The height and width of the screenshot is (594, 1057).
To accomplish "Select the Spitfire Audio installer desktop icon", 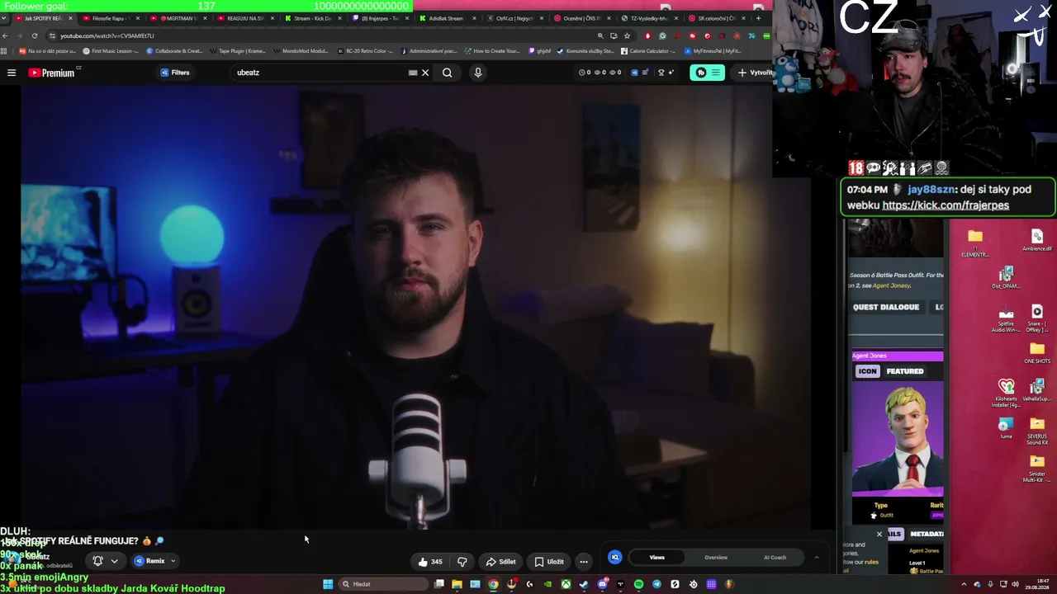I will click(x=1006, y=320).
